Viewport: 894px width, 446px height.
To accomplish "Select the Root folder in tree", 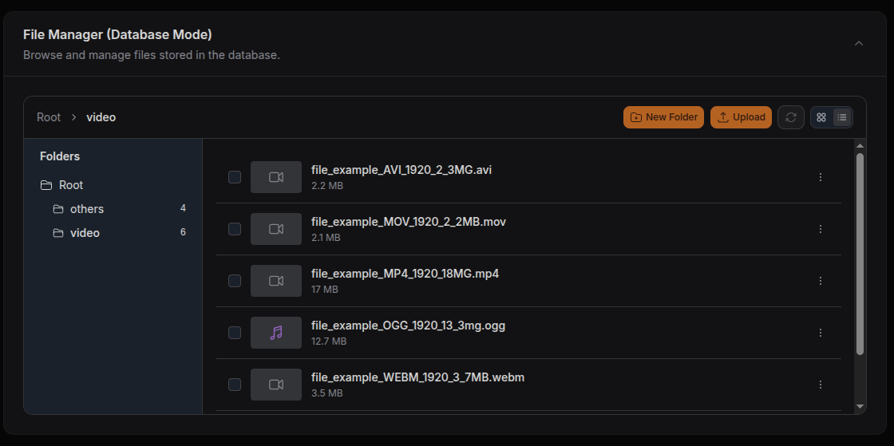I will coord(70,185).
